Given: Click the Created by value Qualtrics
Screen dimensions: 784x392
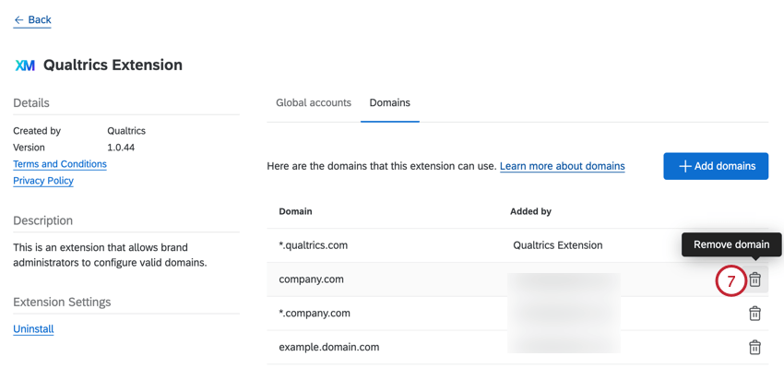Looking at the screenshot, I should pyautogui.click(x=126, y=131).
